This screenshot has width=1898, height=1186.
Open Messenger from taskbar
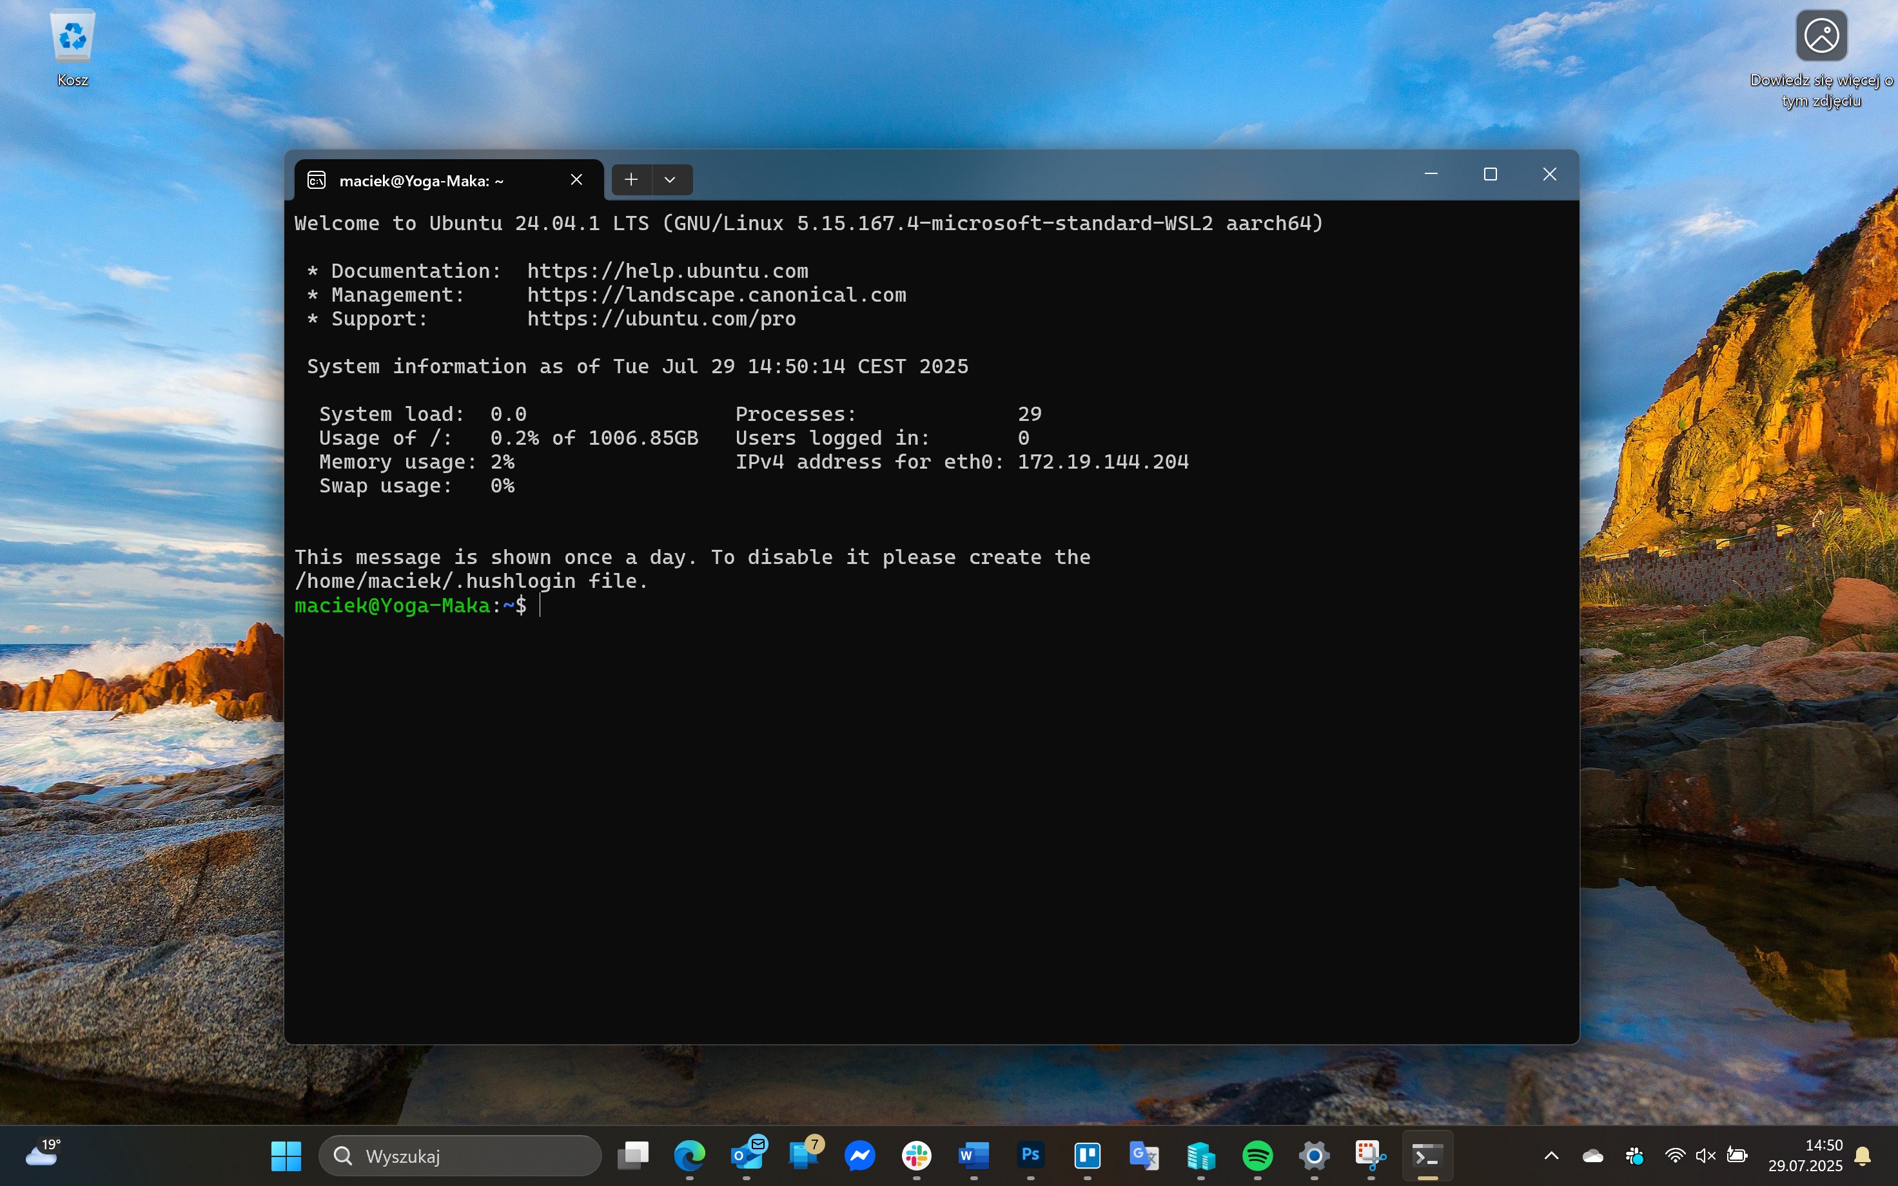point(861,1156)
